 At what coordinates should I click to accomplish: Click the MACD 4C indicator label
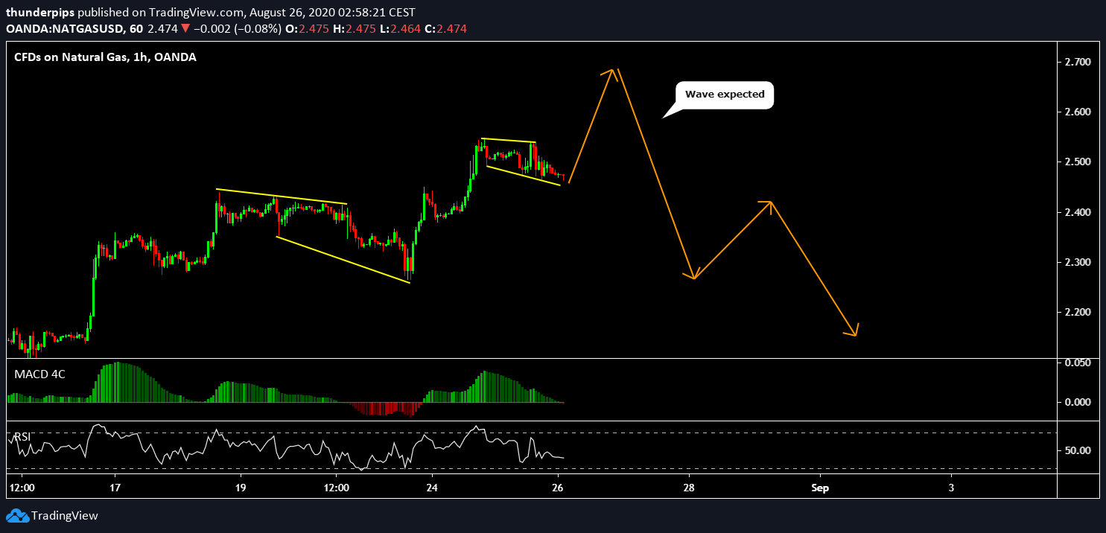[39, 374]
